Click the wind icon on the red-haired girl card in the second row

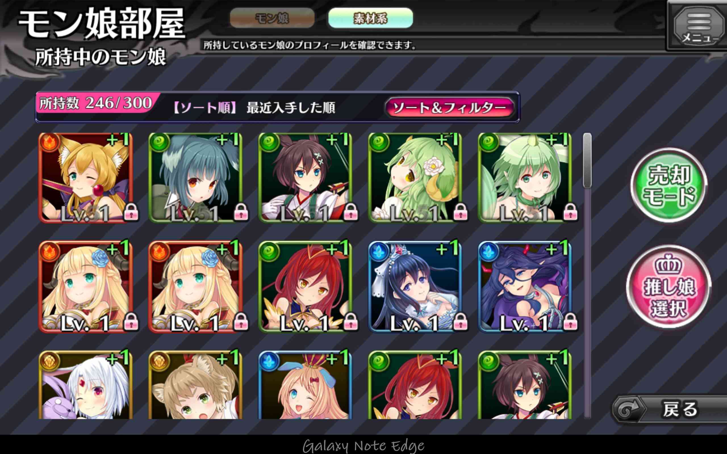tap(269, 252)
